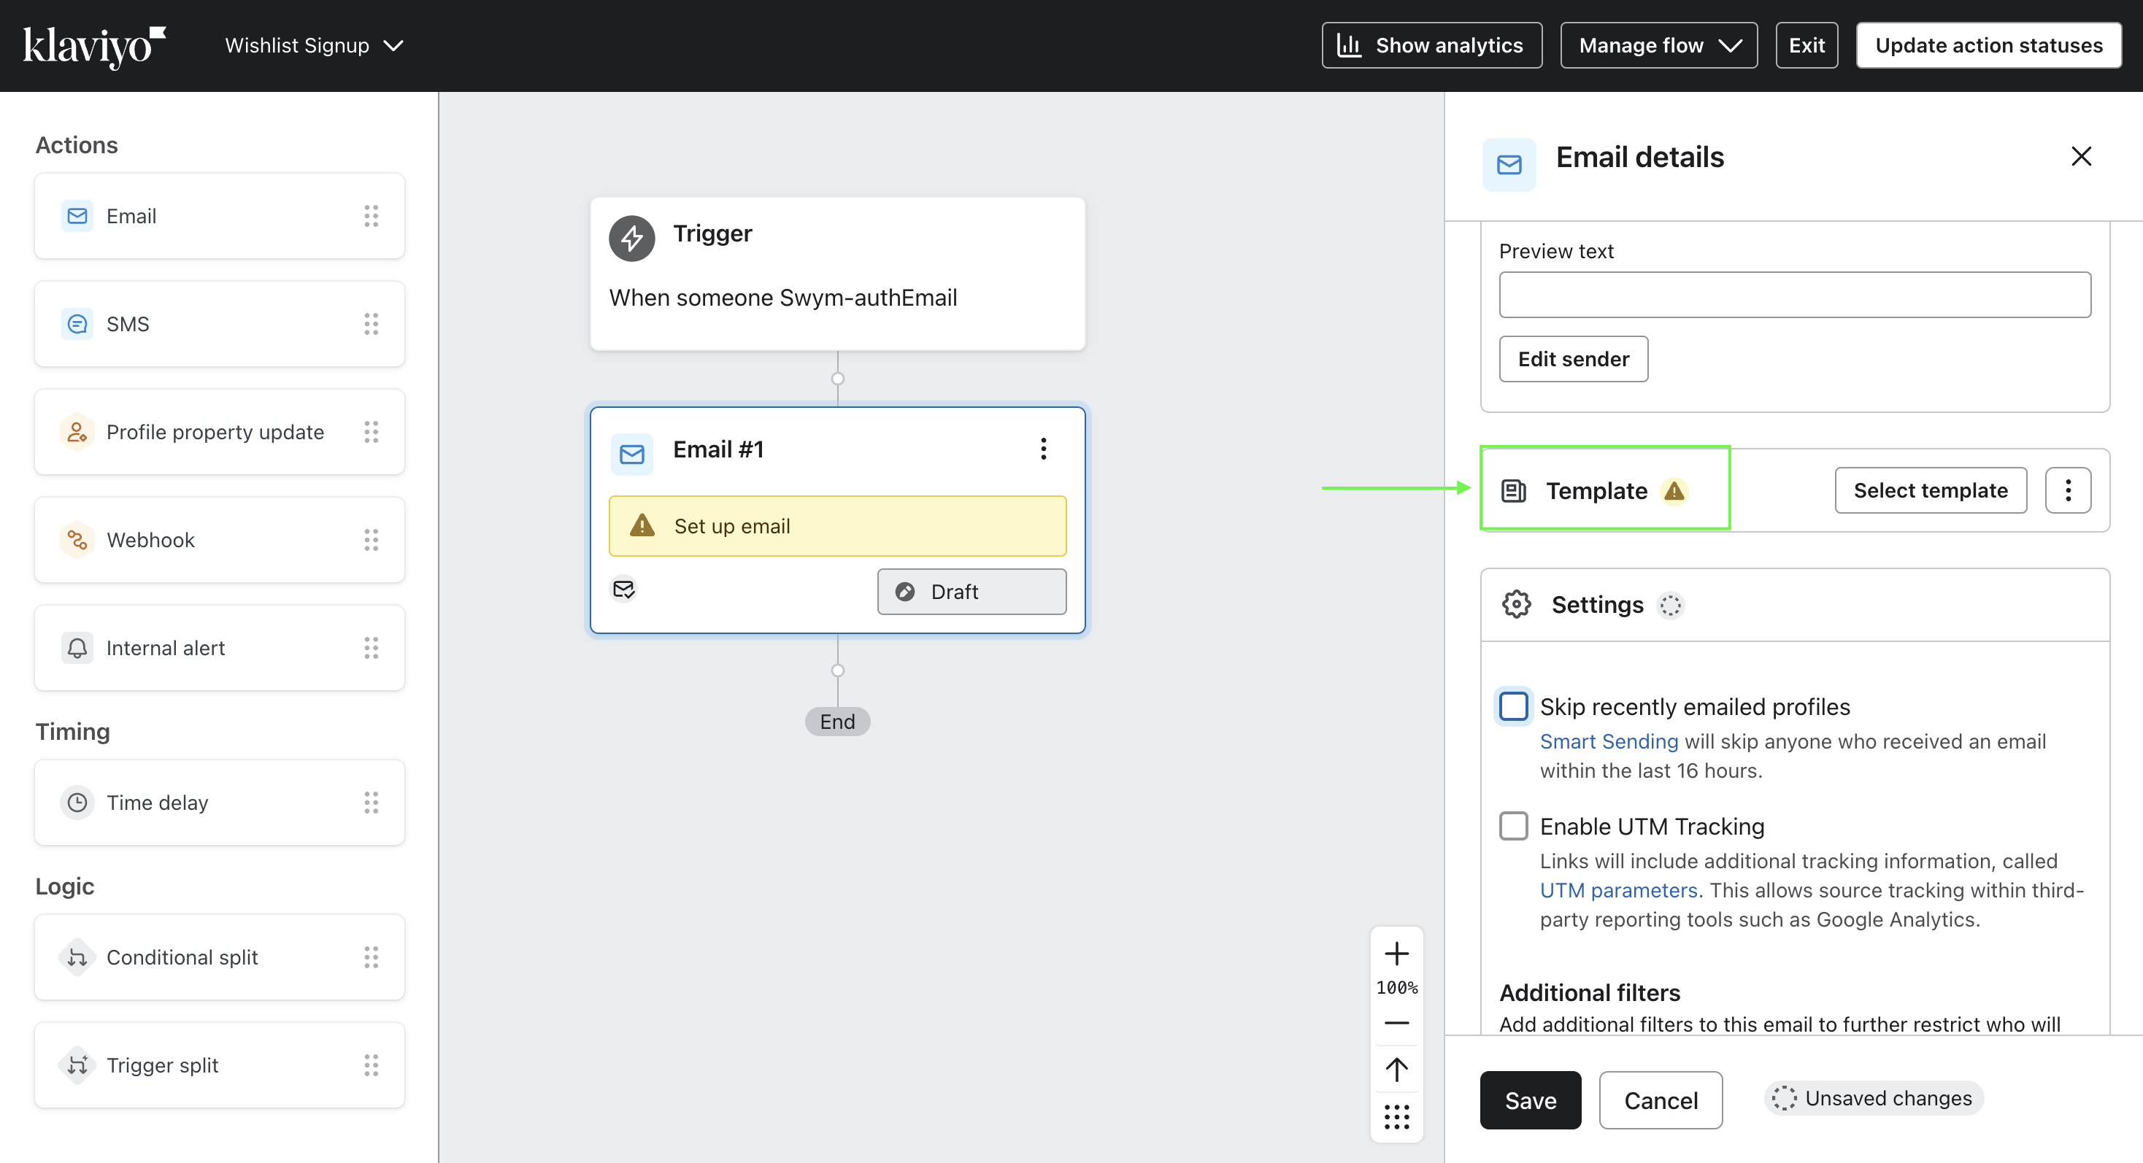Click the Trigger lightning bolt icon
Image resolution: width=2143 pixels, height=1163 pixels.
(631, 238)
